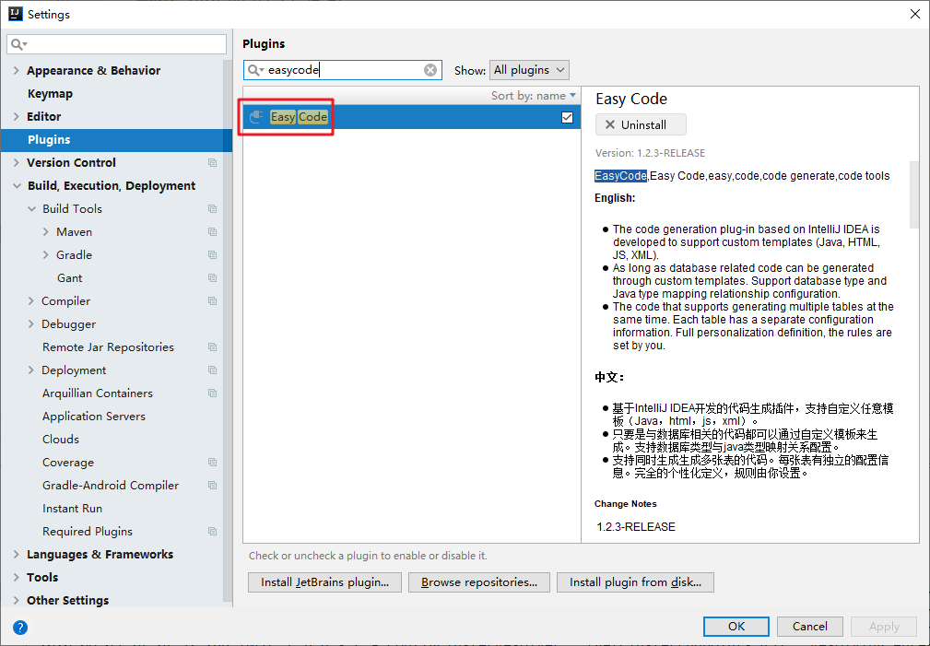This screenshot has width=930, height=646.
Task: Close the Settings dialog window
Action: coord(915,14)
